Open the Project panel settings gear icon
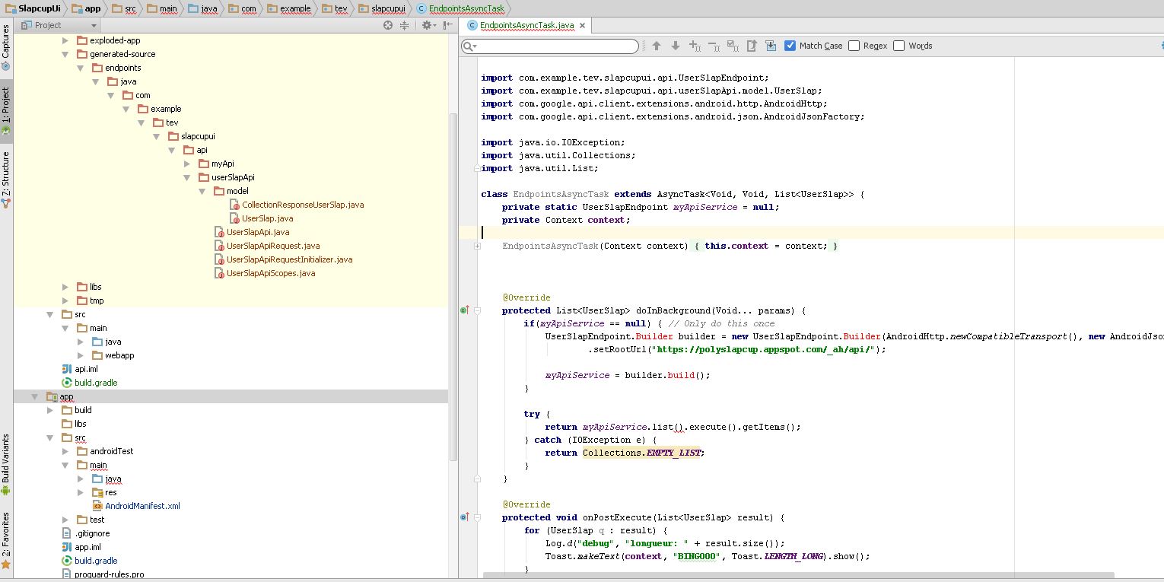Image resolution: width=1164 pixels, height=582 pixels. click(425, 24)
